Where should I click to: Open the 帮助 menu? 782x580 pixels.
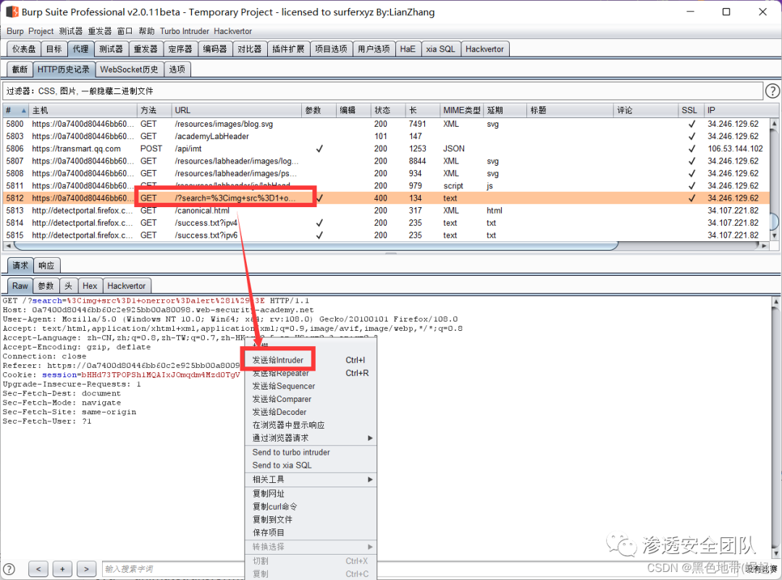click(146, 31)
